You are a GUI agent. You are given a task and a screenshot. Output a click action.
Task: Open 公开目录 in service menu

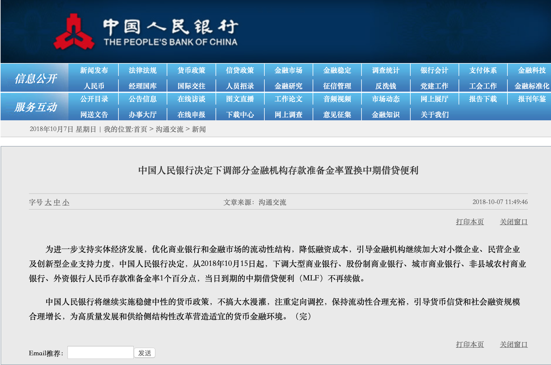tap(94, 99)
